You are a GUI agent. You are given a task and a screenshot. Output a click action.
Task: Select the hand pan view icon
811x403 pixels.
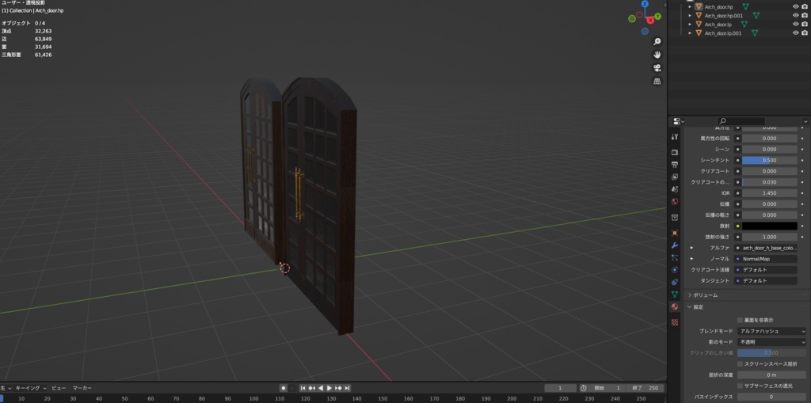click(x=657, y=55)
